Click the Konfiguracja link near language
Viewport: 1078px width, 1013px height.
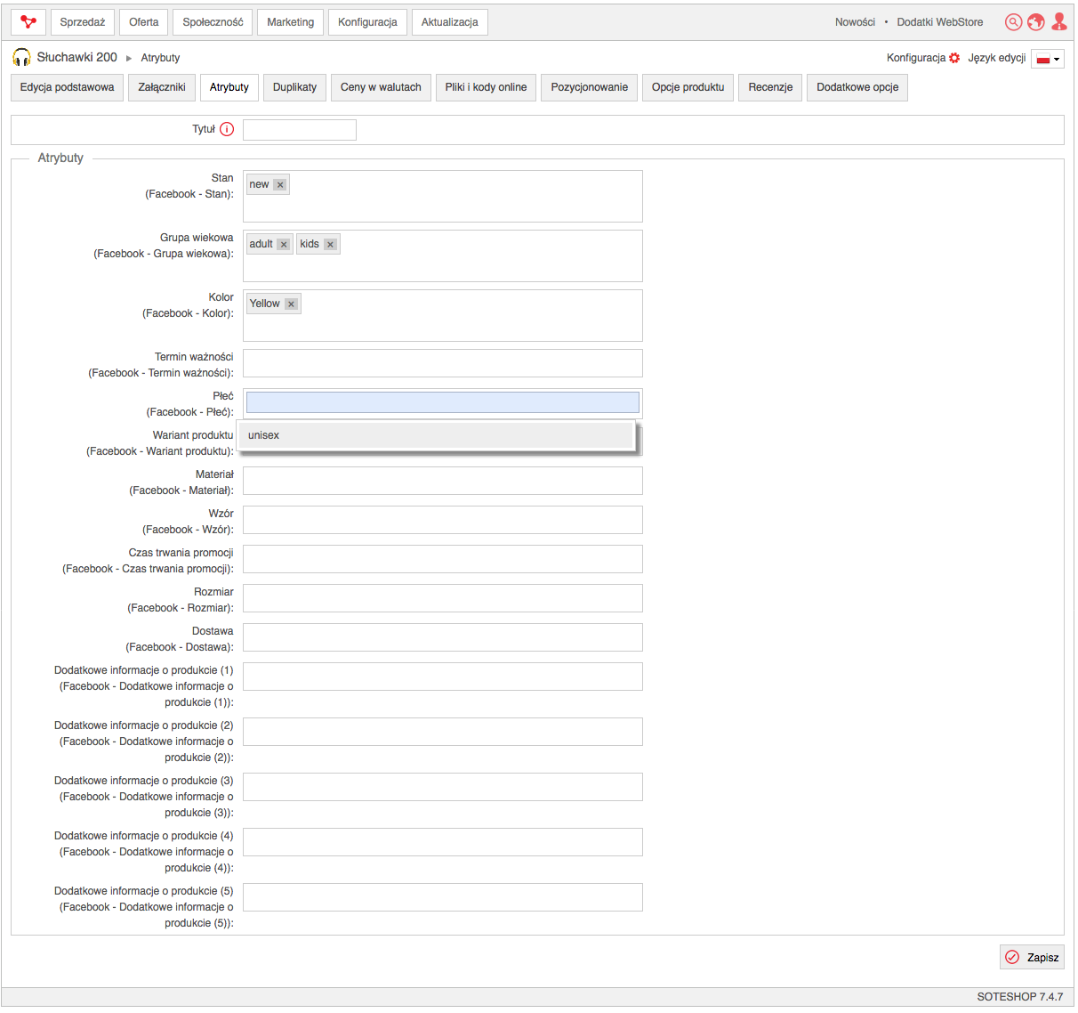click(916, 58)
